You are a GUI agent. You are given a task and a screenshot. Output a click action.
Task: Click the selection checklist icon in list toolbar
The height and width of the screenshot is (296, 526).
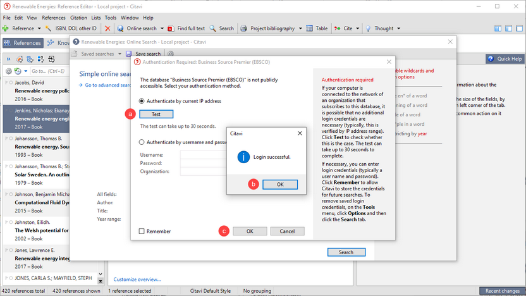(x=41, y=59)
